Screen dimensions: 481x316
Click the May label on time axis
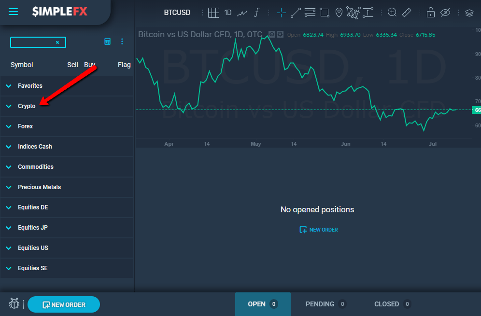tap(256, 144)
